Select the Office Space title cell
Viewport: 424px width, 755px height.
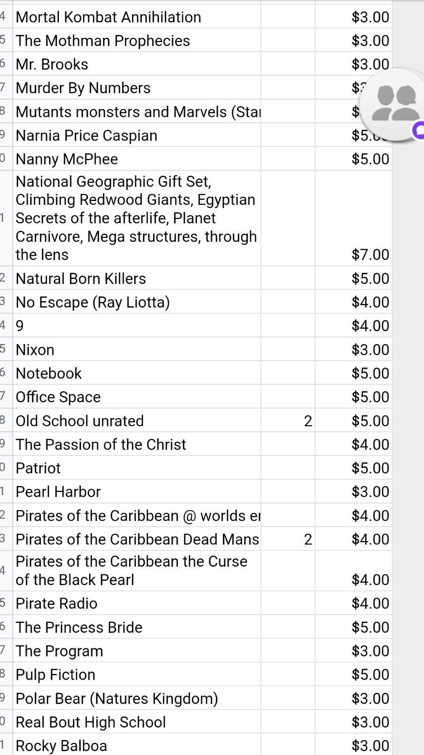[137, 396]
